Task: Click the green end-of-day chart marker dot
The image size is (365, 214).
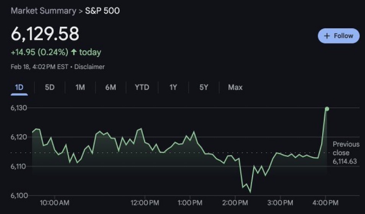Action: point(327,109)
